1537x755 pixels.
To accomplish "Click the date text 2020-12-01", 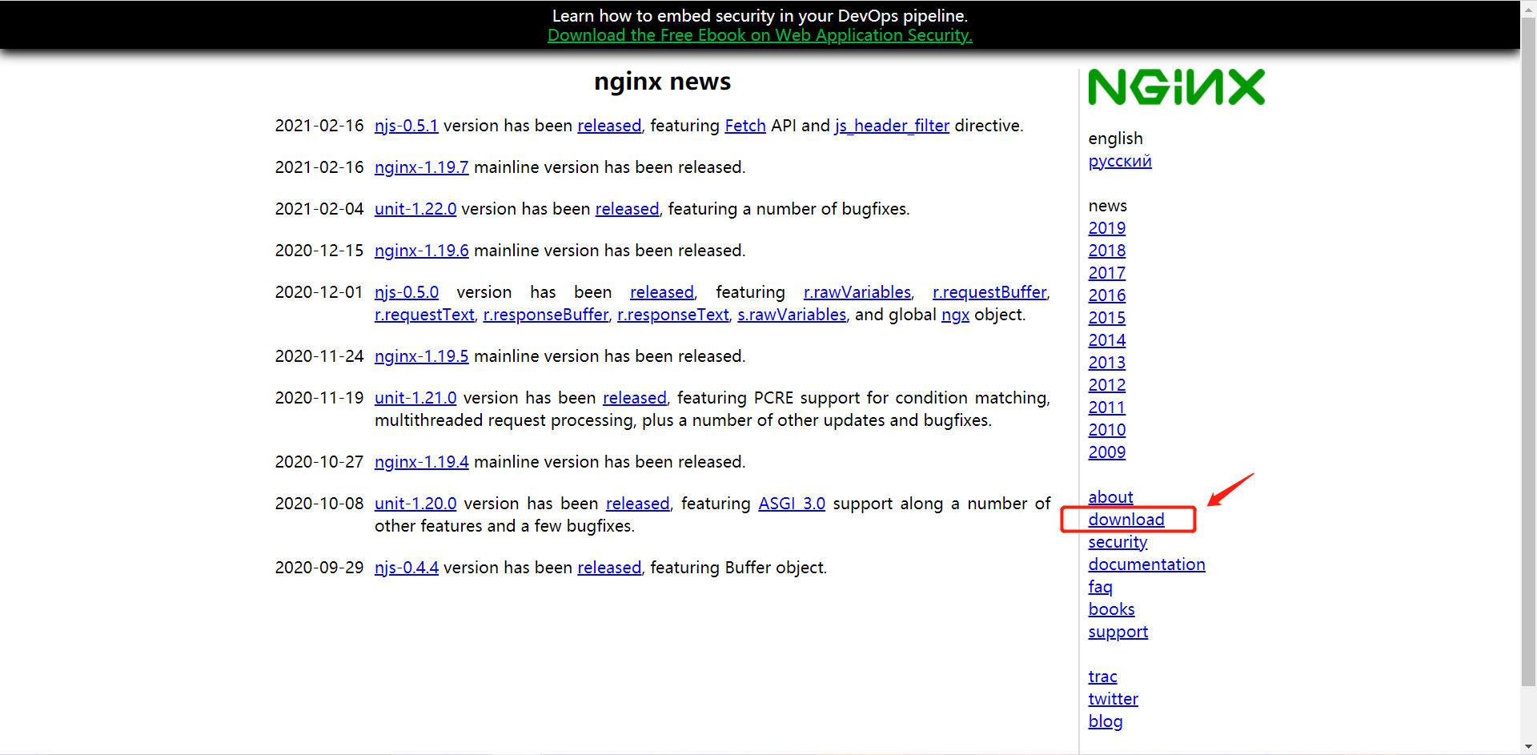I will coord(319,292).
